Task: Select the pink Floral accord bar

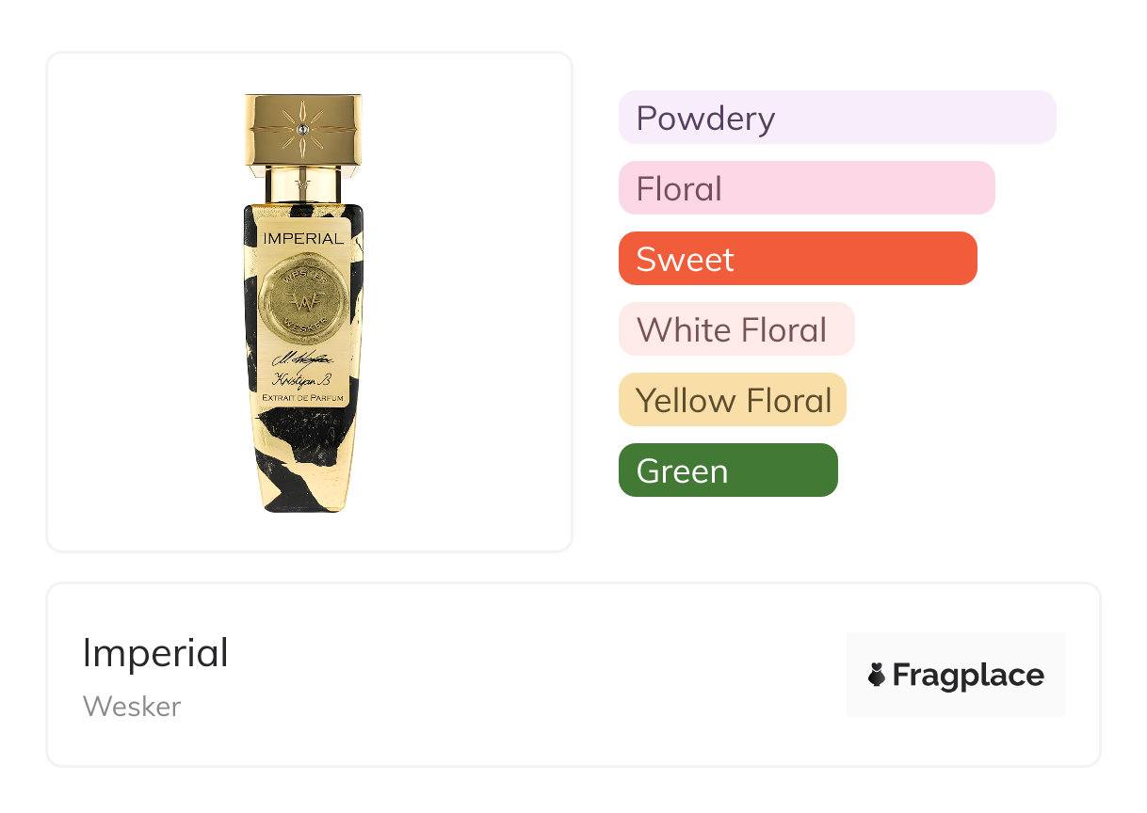Action: pos(806,188)
